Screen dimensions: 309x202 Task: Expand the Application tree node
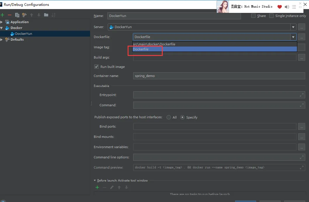[2, 22]
